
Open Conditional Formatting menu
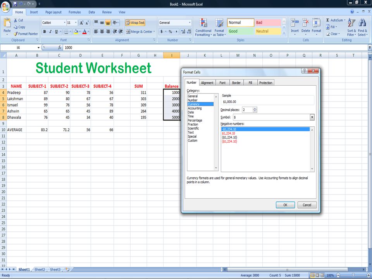[x=203, y=27]
